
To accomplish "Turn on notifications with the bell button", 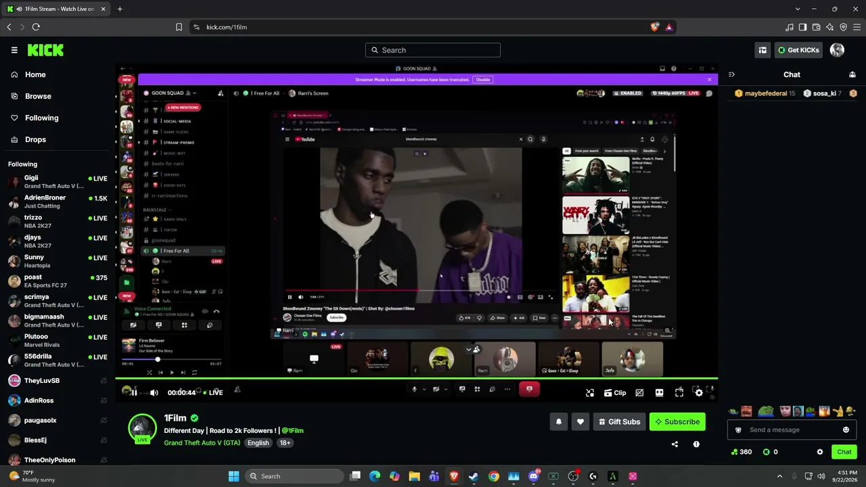I will [559, 421].
